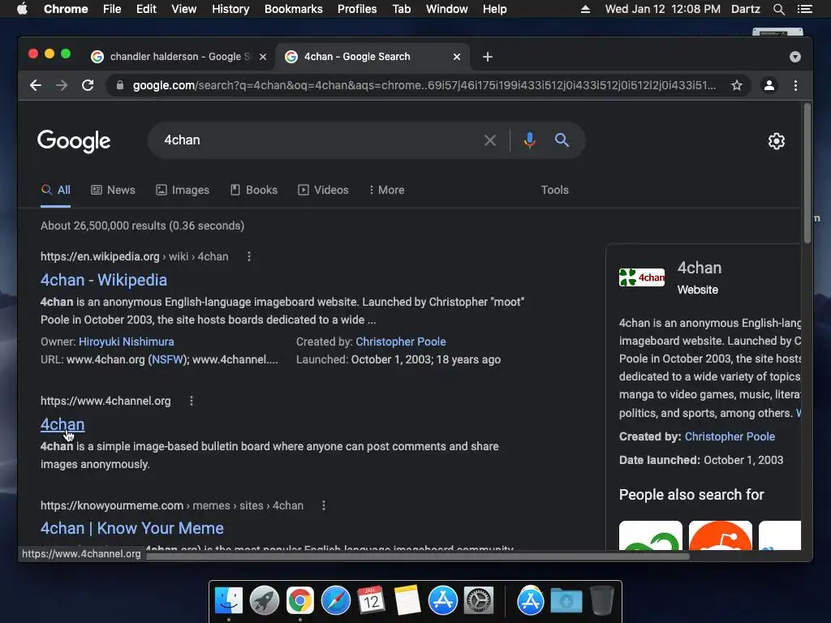This screenshot has width=831, height=623.
Task: Open Launchpad from the Dock
Action: pos(264,601)
